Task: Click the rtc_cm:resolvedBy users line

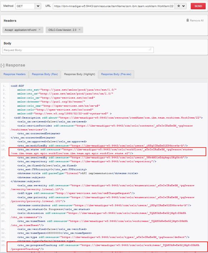Action: [103, 157]
